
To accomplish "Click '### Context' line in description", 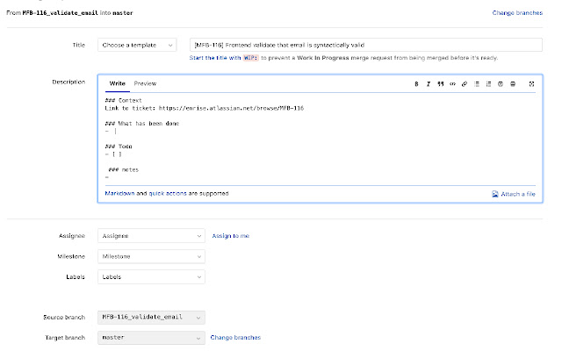I will pos(123,100).
